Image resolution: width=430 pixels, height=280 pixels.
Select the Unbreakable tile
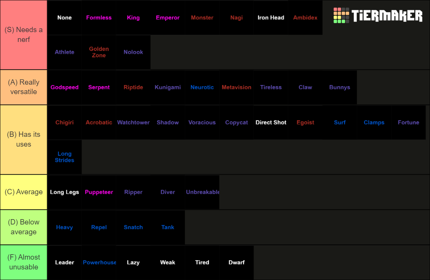202,192
